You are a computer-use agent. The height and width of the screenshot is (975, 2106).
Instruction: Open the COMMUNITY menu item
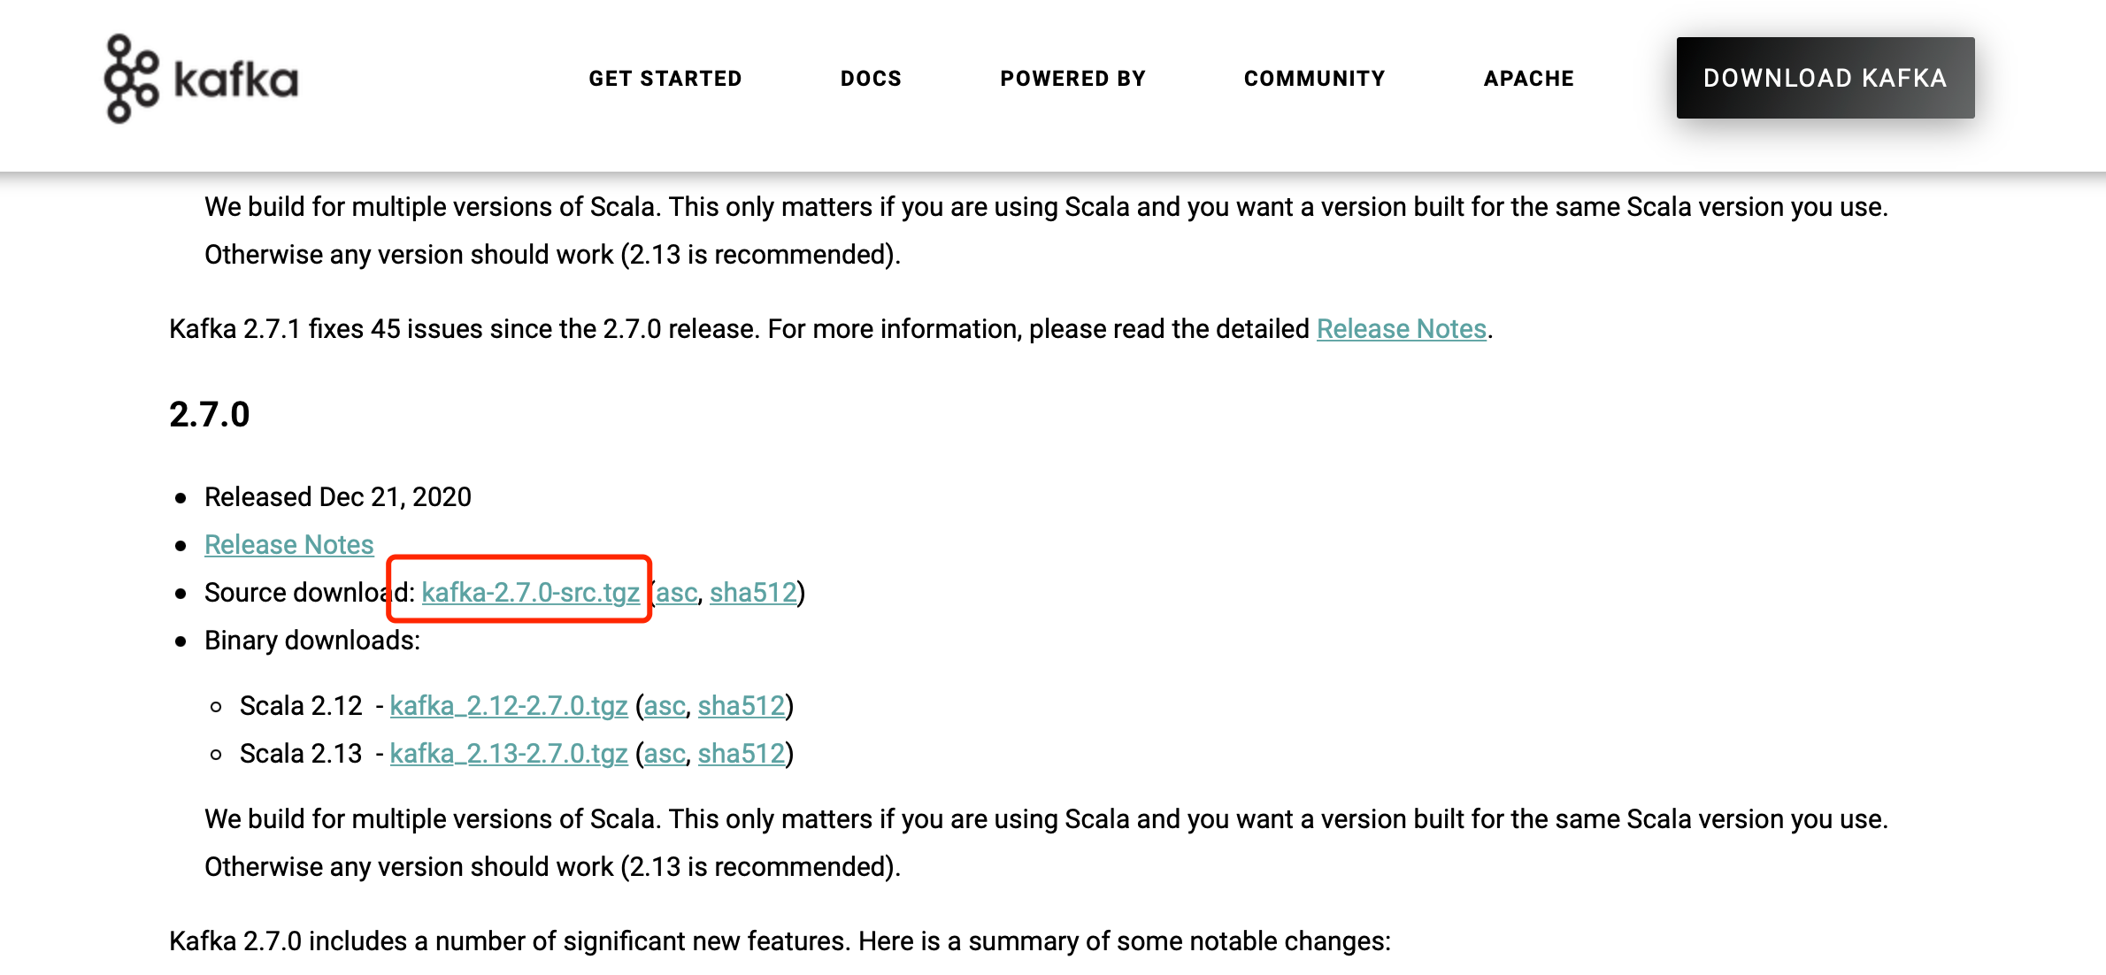[x=1314, y=79]
